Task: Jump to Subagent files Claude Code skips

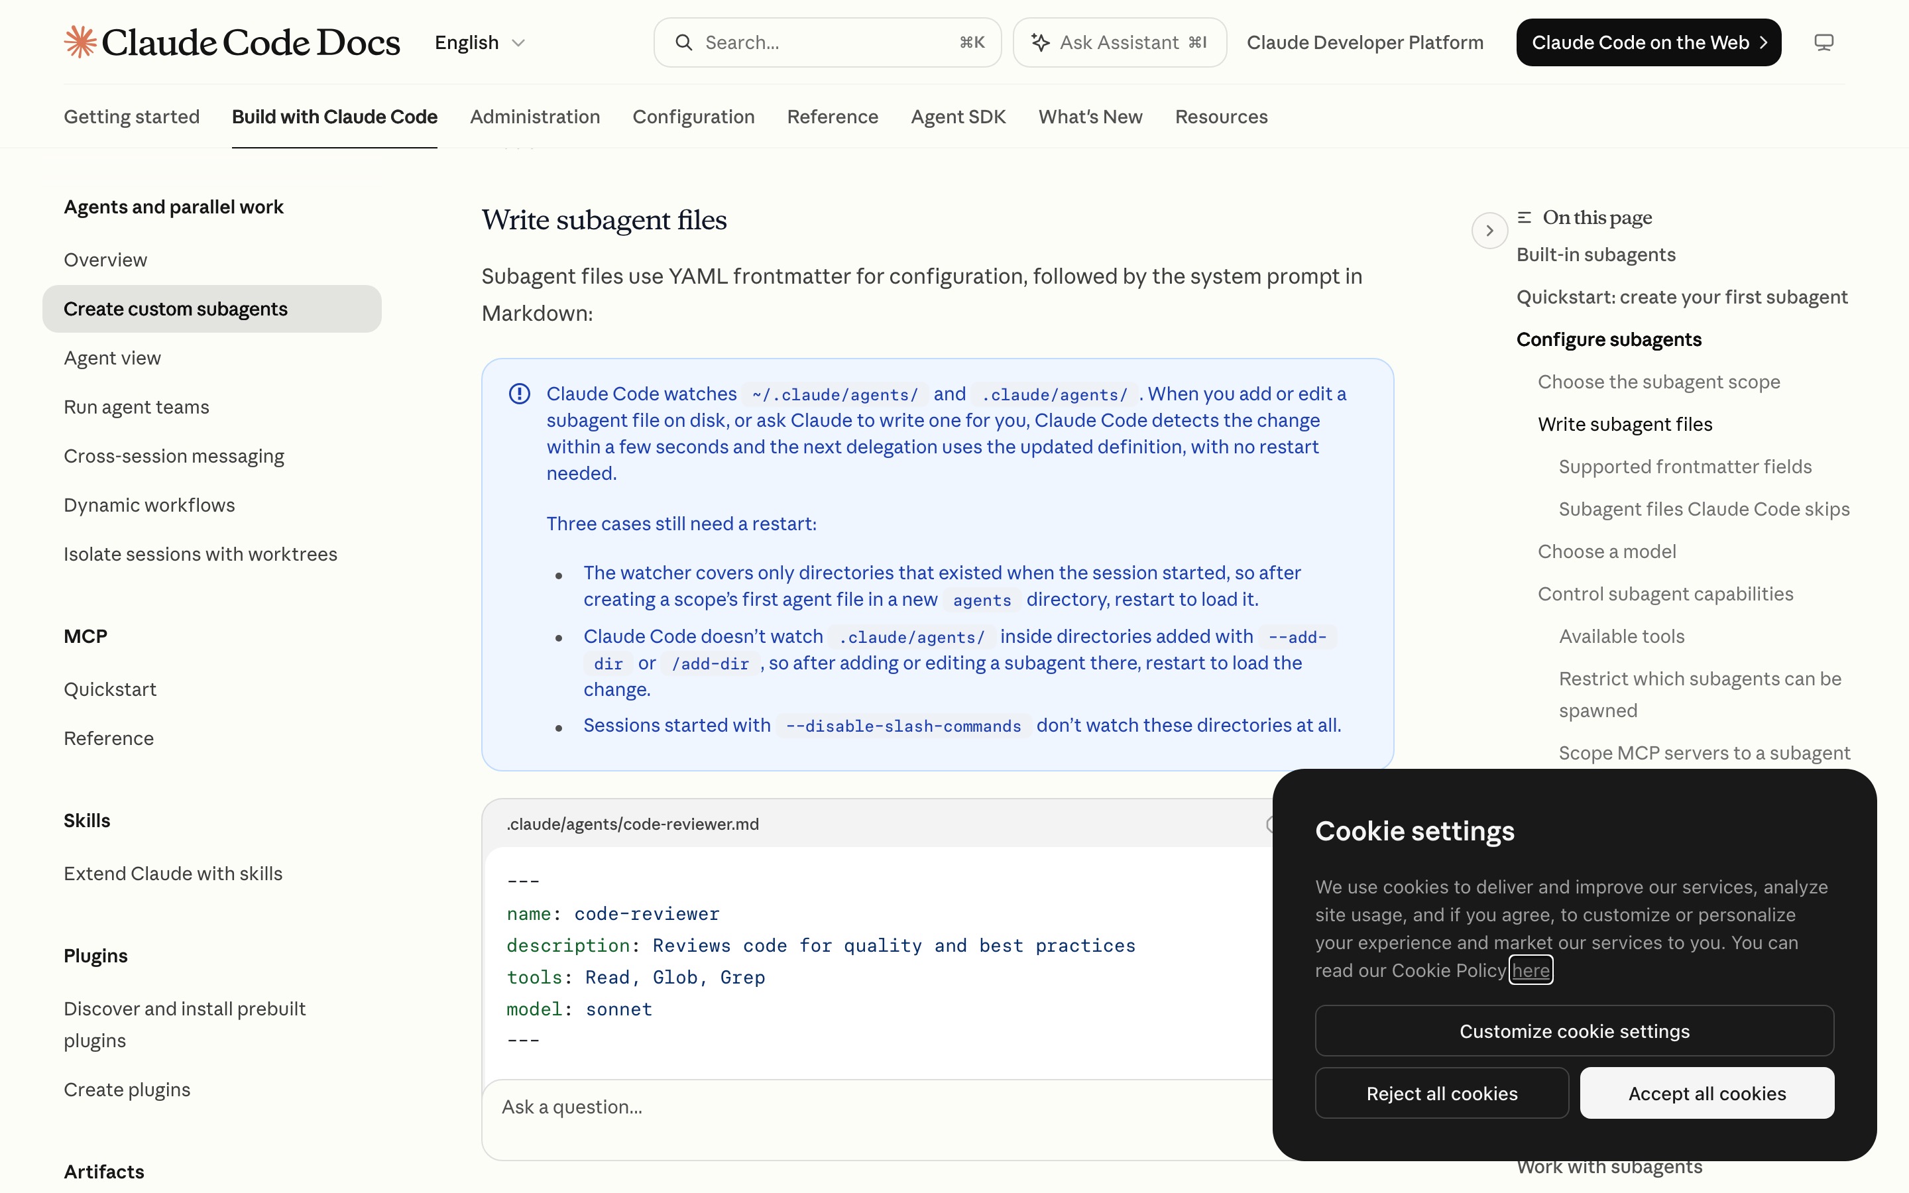Action: coord(1704,509)
